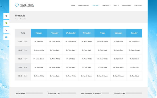Select the Monday column header

39,33
